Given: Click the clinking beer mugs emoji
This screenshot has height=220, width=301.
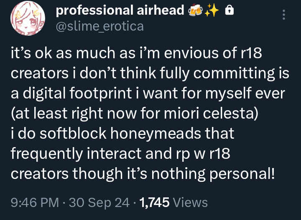Looking at the screenshot, I should [195, 10].
